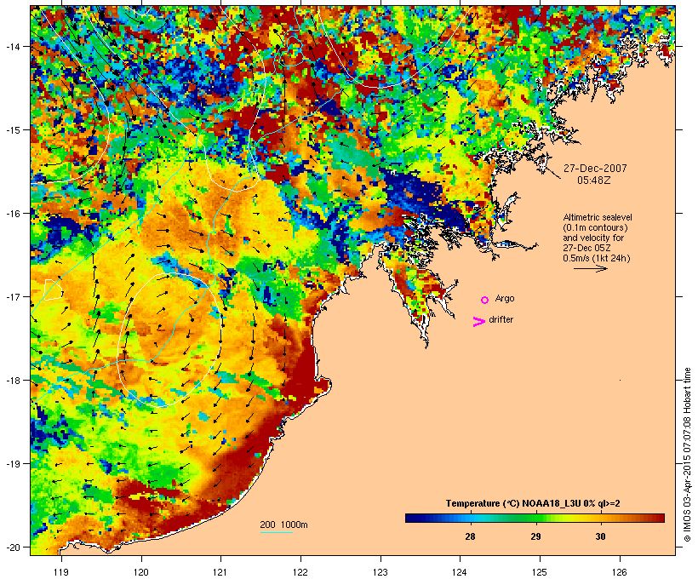Click the colorbar value 29
Screen dimensions: 698x579
(x=535, y=536)
